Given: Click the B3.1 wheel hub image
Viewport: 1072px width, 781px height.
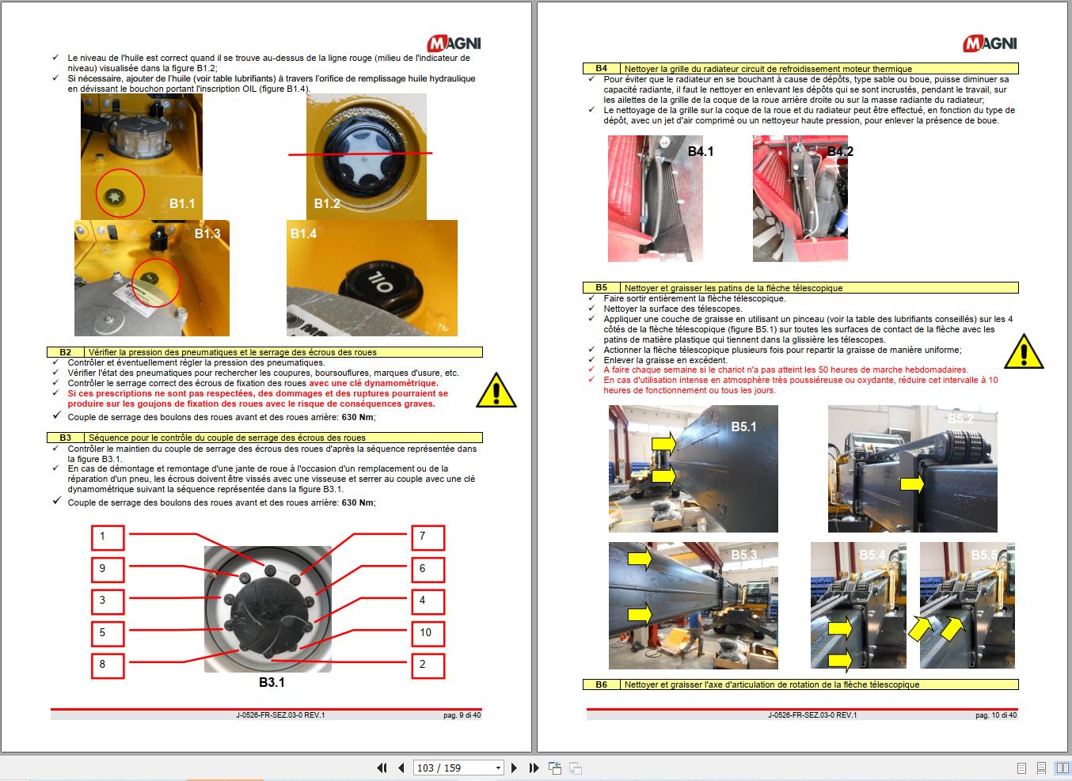Looking at the screenshot, I should point(268,609).
